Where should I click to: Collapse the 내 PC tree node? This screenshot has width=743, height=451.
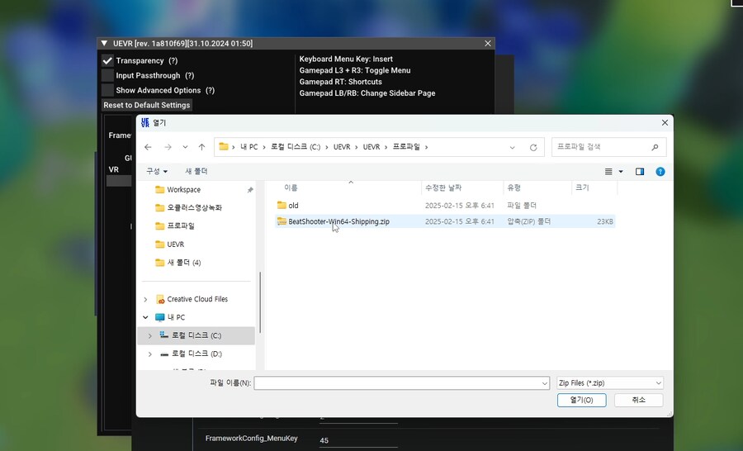[145, 318]
